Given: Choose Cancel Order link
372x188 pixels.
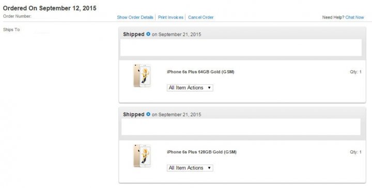Looking at the screenshot, I should click(x=200, y=18).
